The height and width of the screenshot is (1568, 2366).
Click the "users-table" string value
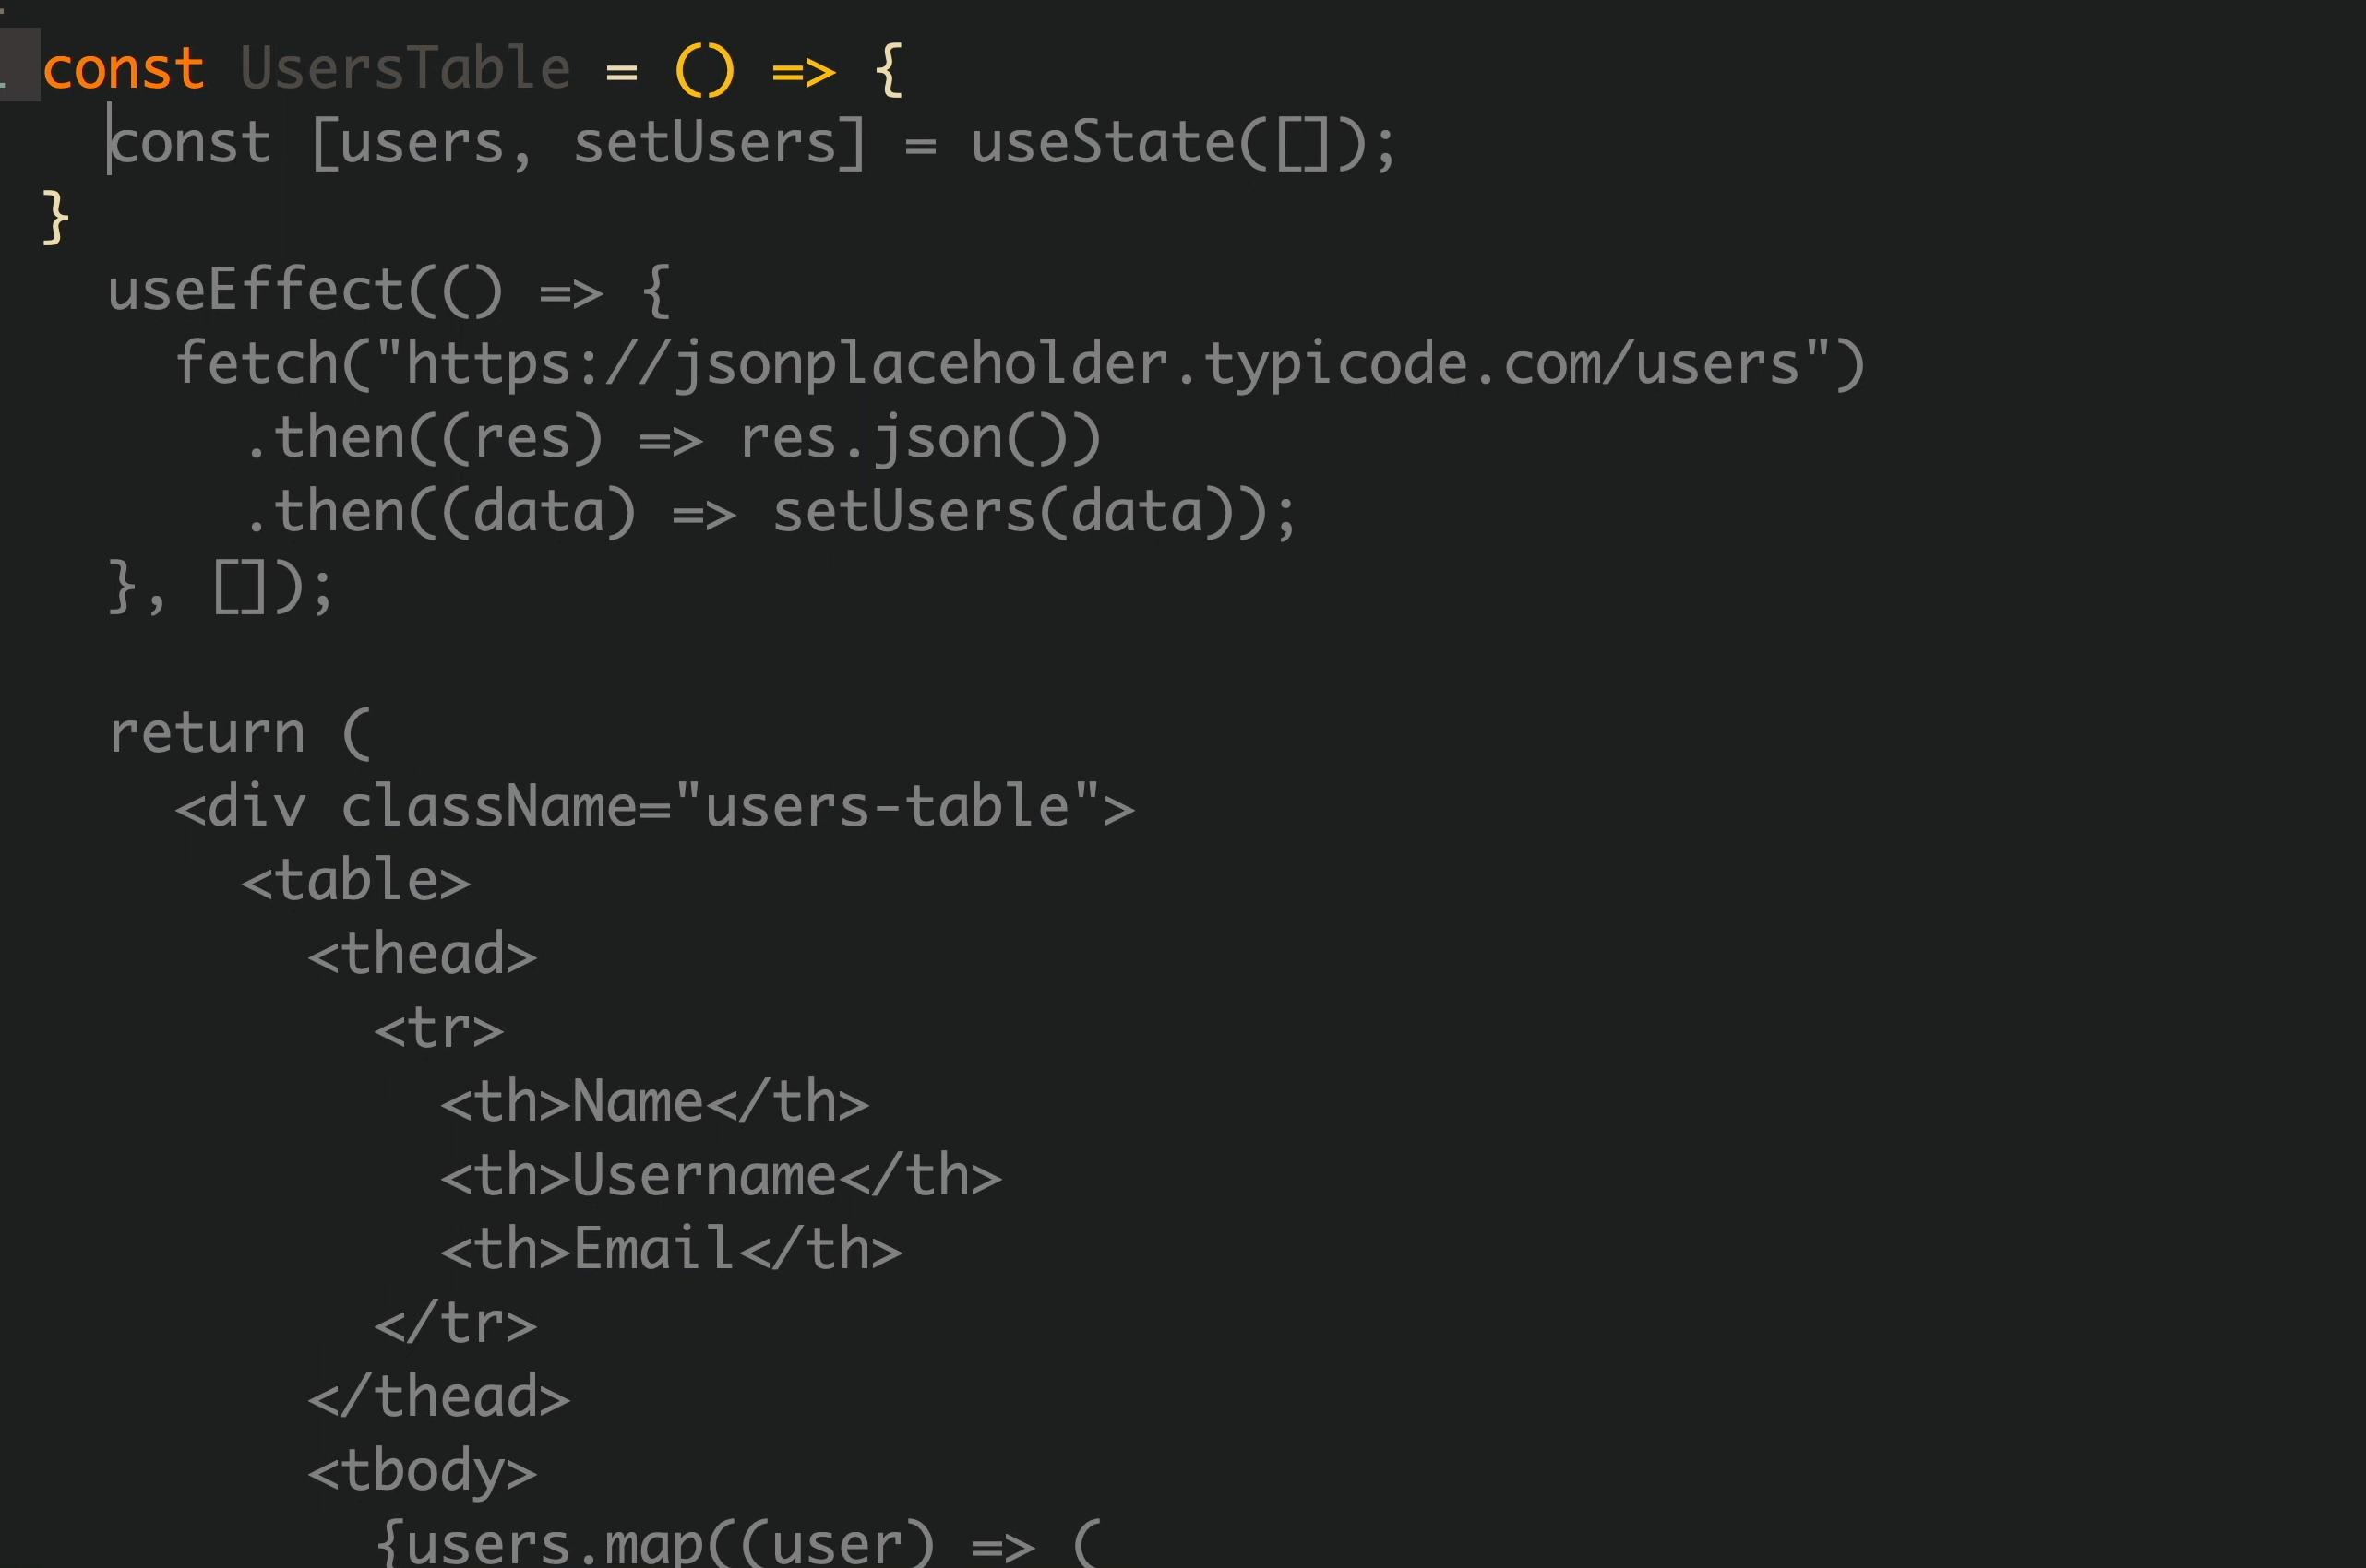click(x=888, y=806)
